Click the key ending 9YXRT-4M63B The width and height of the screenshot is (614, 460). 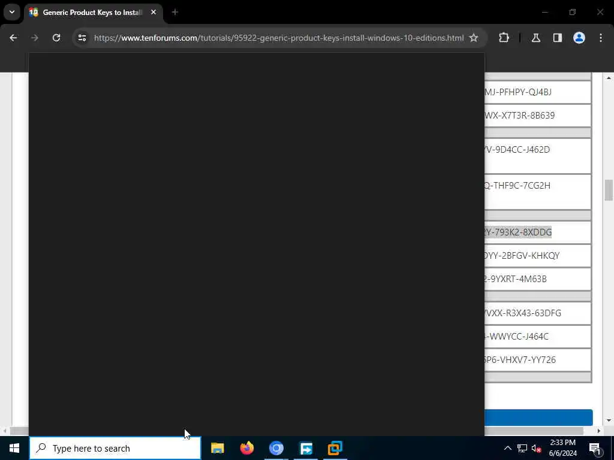[x=516, y=279]
